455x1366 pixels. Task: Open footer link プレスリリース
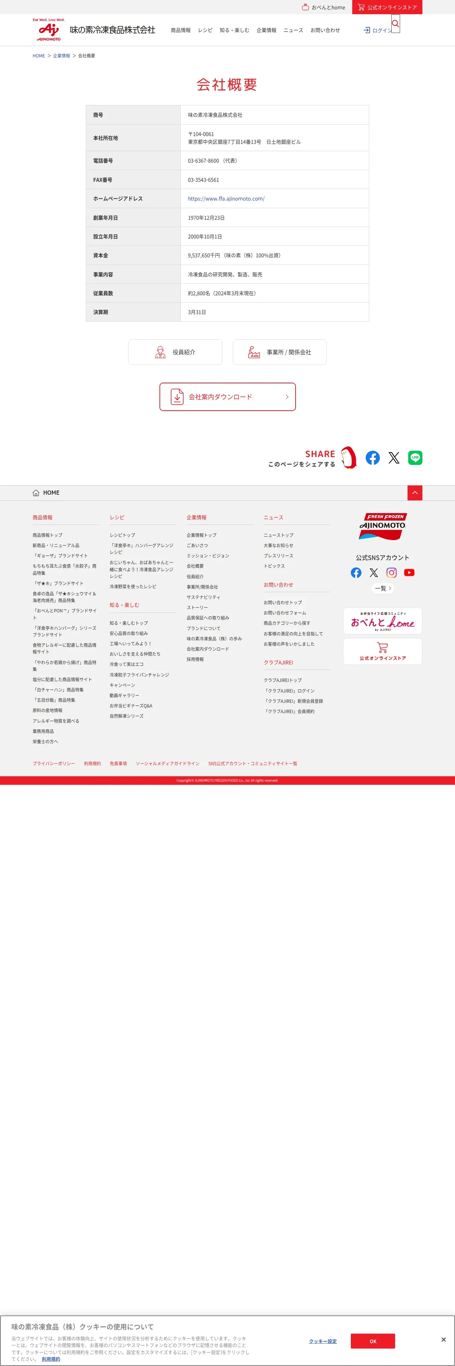click(279, 556)
